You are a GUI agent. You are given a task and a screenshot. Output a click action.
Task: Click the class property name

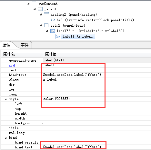14,80
